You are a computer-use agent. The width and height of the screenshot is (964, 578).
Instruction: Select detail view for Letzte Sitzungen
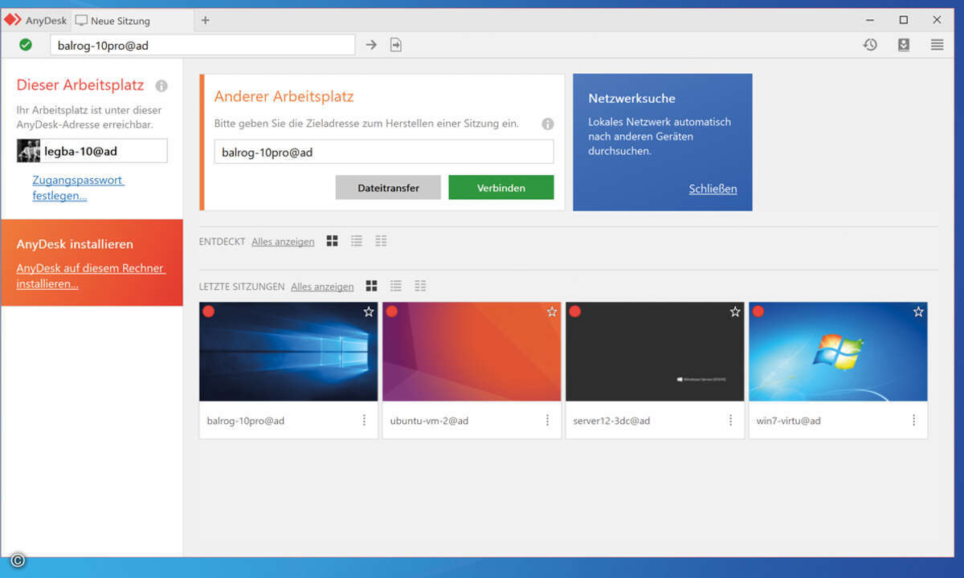420,286
